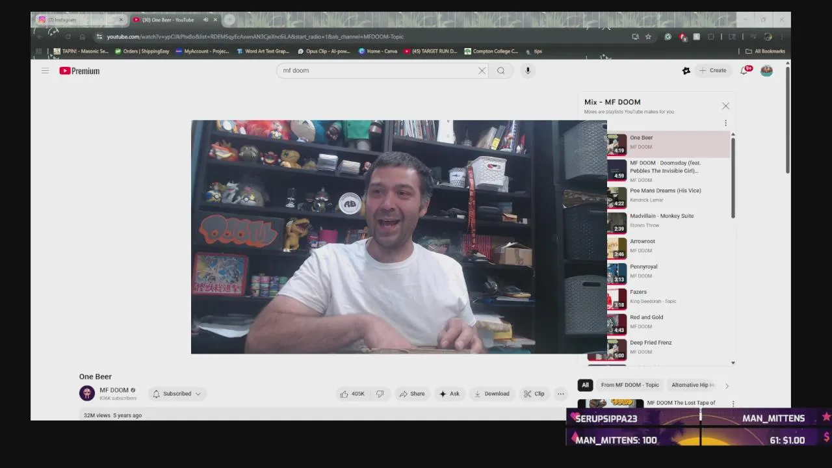
Task: Open the account avatar menu
Action: [x=766, y=70]
